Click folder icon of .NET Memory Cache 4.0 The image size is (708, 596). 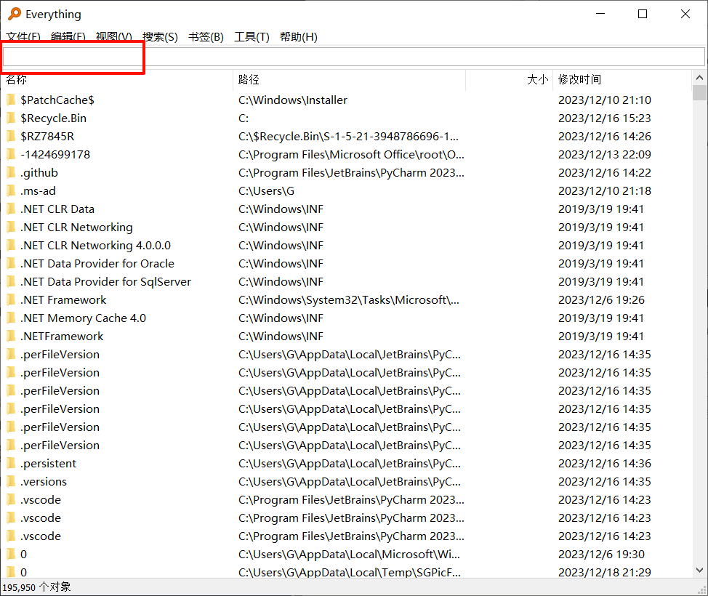click(x=12, y=318)
